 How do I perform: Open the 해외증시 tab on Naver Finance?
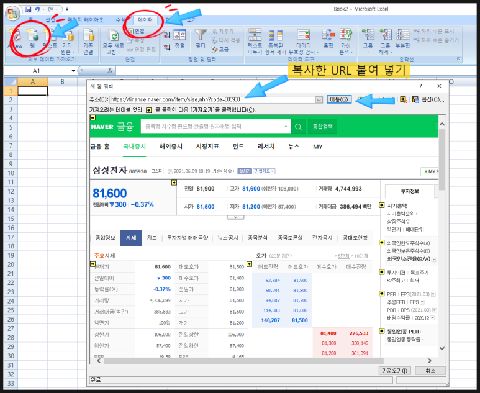(x=171, y=147)
